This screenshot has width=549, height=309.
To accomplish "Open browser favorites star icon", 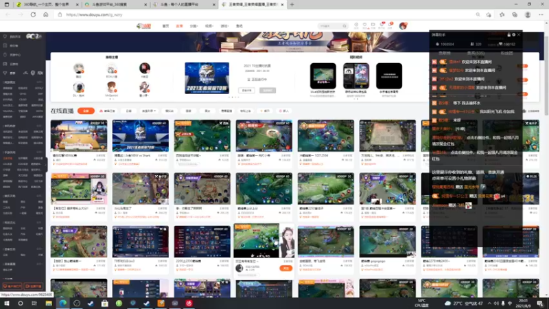I will click(x=502, y=14).
